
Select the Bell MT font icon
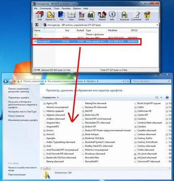(83, 111)
